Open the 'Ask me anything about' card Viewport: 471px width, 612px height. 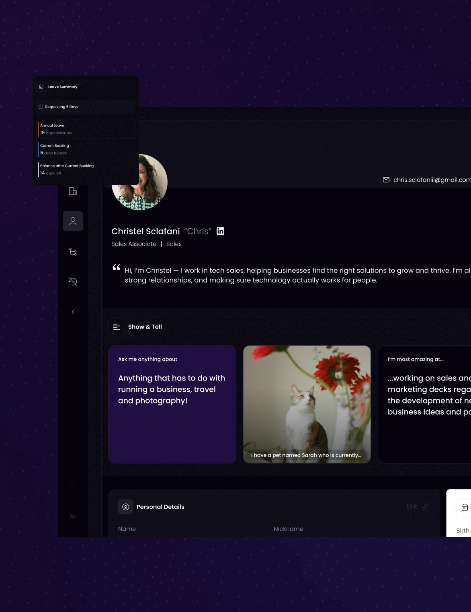tap(172, 404)
